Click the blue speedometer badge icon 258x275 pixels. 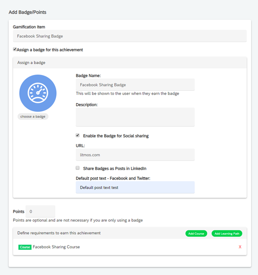point(38,93)
